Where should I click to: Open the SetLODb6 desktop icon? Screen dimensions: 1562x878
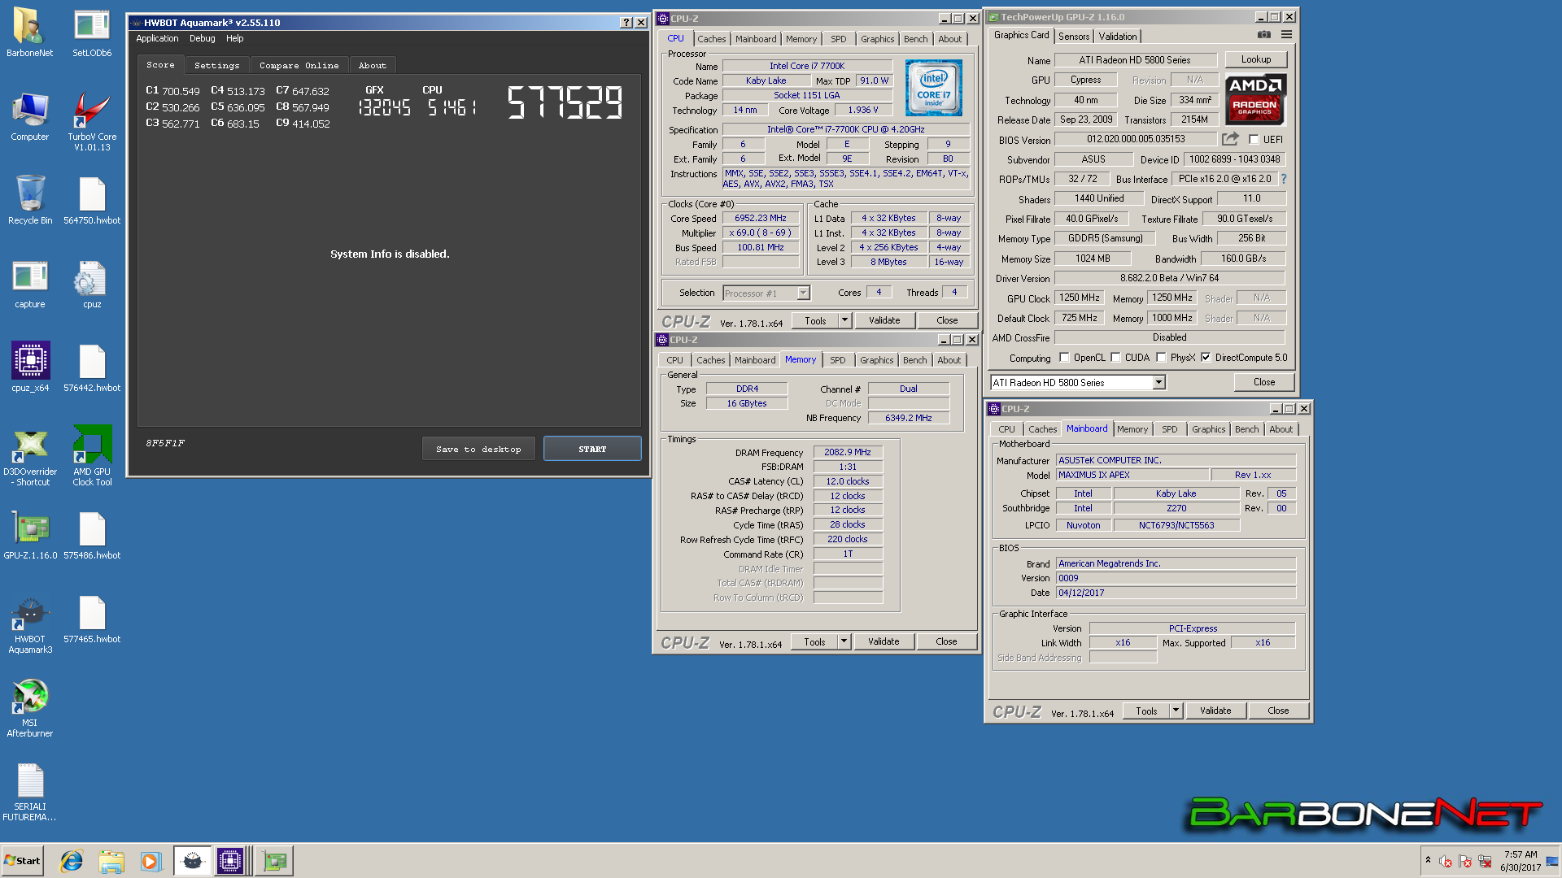coord(92,33)
